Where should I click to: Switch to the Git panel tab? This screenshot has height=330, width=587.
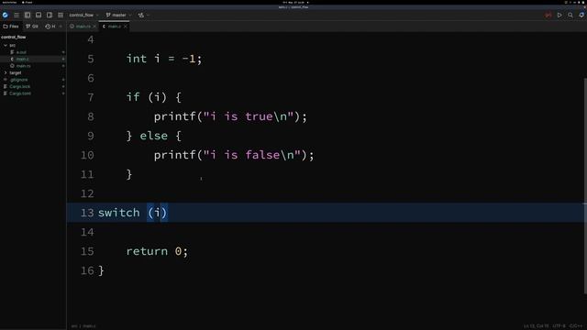coord(32,27)
